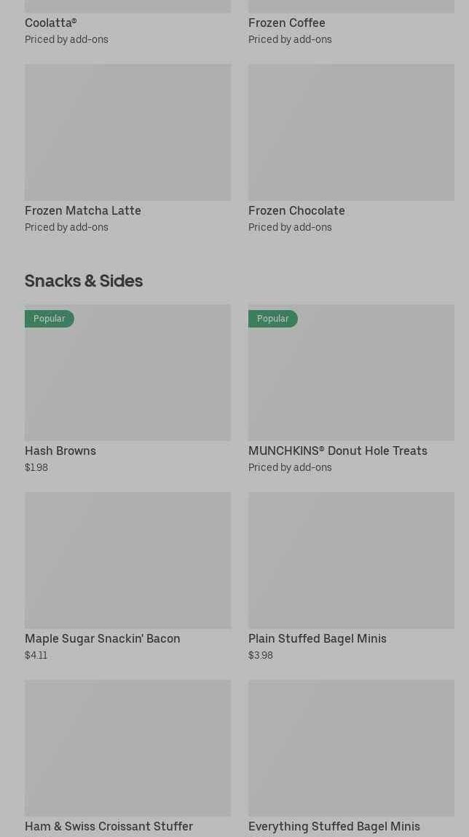This screenshot has height=837, width=469.
Task: Click the Popular badge on Hash Browns
Action: pyautogui.click(x=50, y=319)
